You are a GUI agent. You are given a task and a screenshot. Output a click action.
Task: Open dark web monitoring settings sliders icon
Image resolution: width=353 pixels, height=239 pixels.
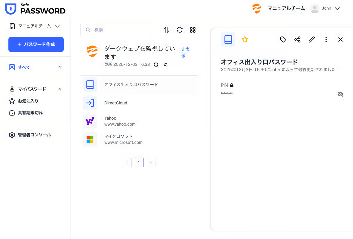tap(166, 65)
